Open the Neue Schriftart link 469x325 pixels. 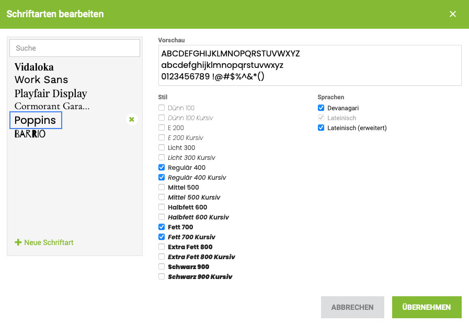click(49, 242)
